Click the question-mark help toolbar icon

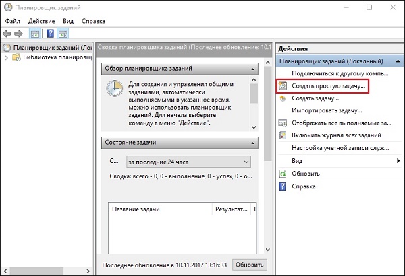coord(51,33)
